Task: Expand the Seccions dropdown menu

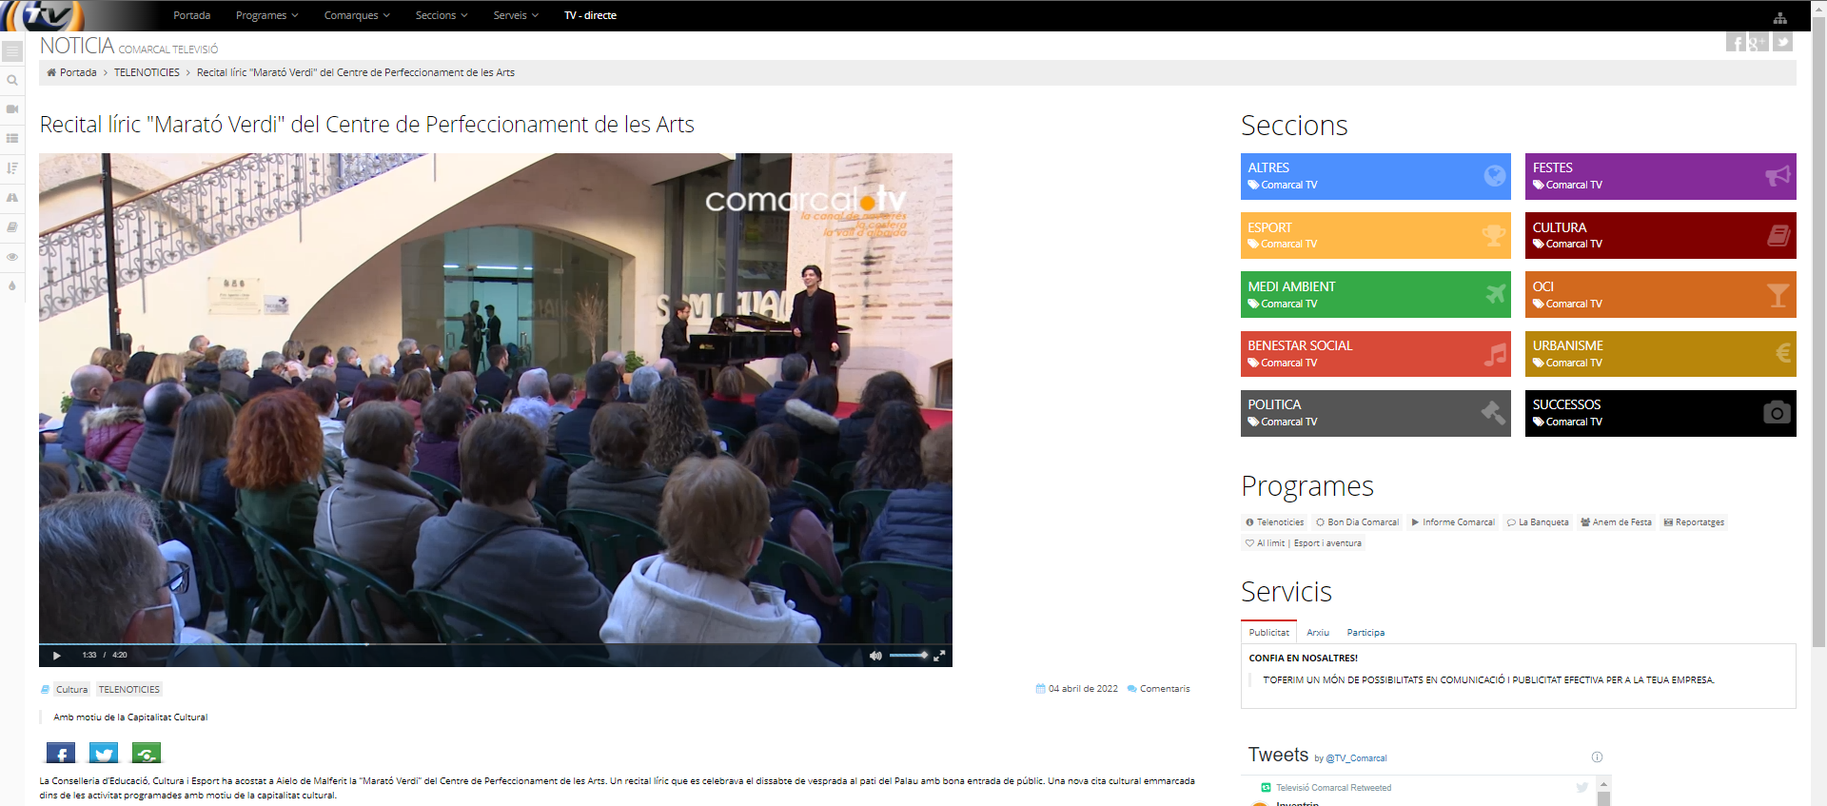Action: pyautogui.click(x=442, y=15)
